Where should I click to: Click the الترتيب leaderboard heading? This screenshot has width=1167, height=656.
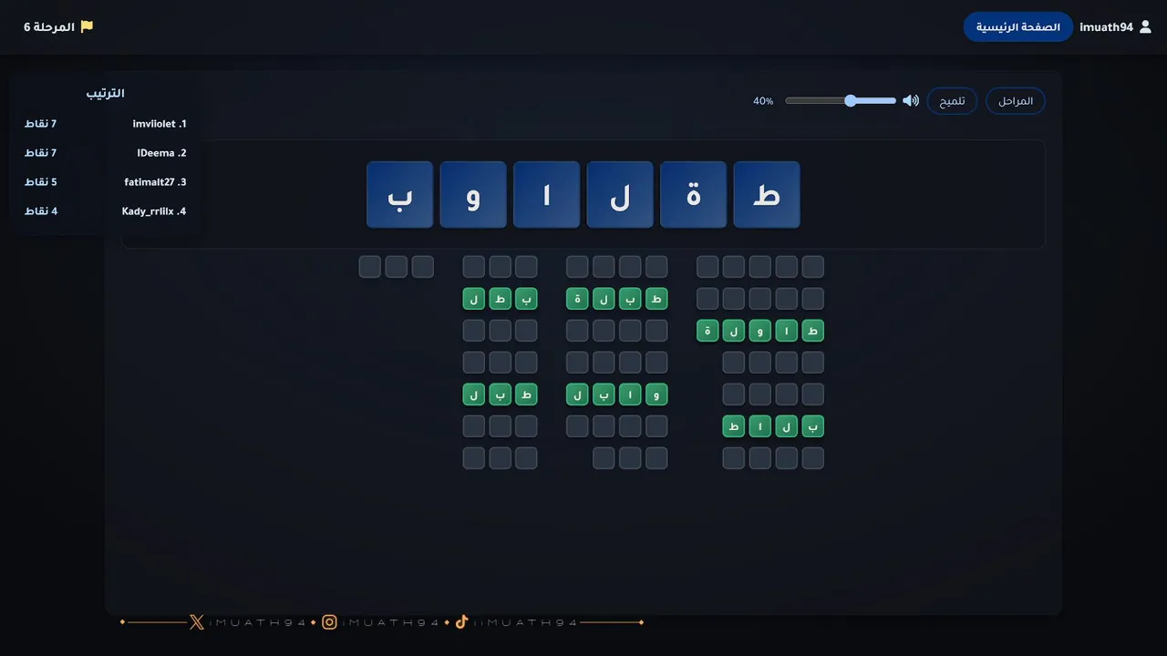click(106, 94)
